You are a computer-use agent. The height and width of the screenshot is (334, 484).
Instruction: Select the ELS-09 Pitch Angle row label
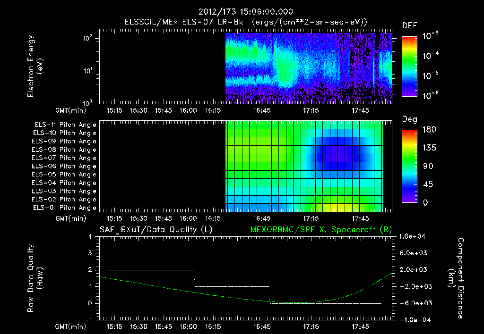tap(64, 142)
